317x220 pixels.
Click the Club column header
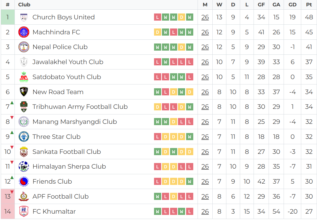click(24, 5)
